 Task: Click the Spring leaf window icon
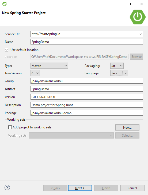pos(5,4)
